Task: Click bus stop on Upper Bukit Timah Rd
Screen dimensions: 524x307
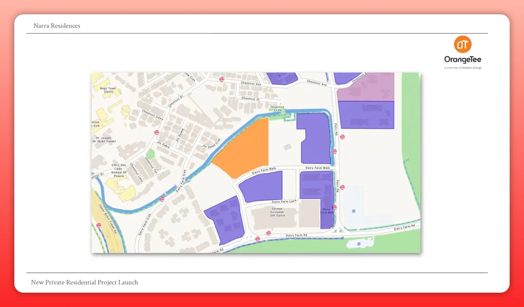Action: (99, 225)
